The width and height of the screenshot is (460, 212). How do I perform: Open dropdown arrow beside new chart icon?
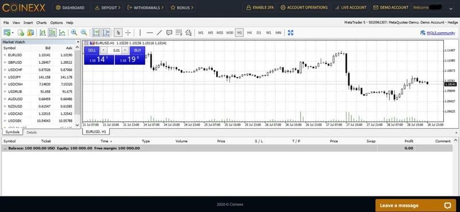[x=13, y=33]
